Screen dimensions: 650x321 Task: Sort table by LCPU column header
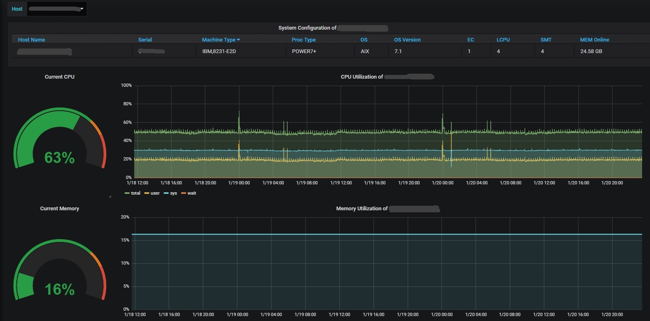click(x=503, y=40)
